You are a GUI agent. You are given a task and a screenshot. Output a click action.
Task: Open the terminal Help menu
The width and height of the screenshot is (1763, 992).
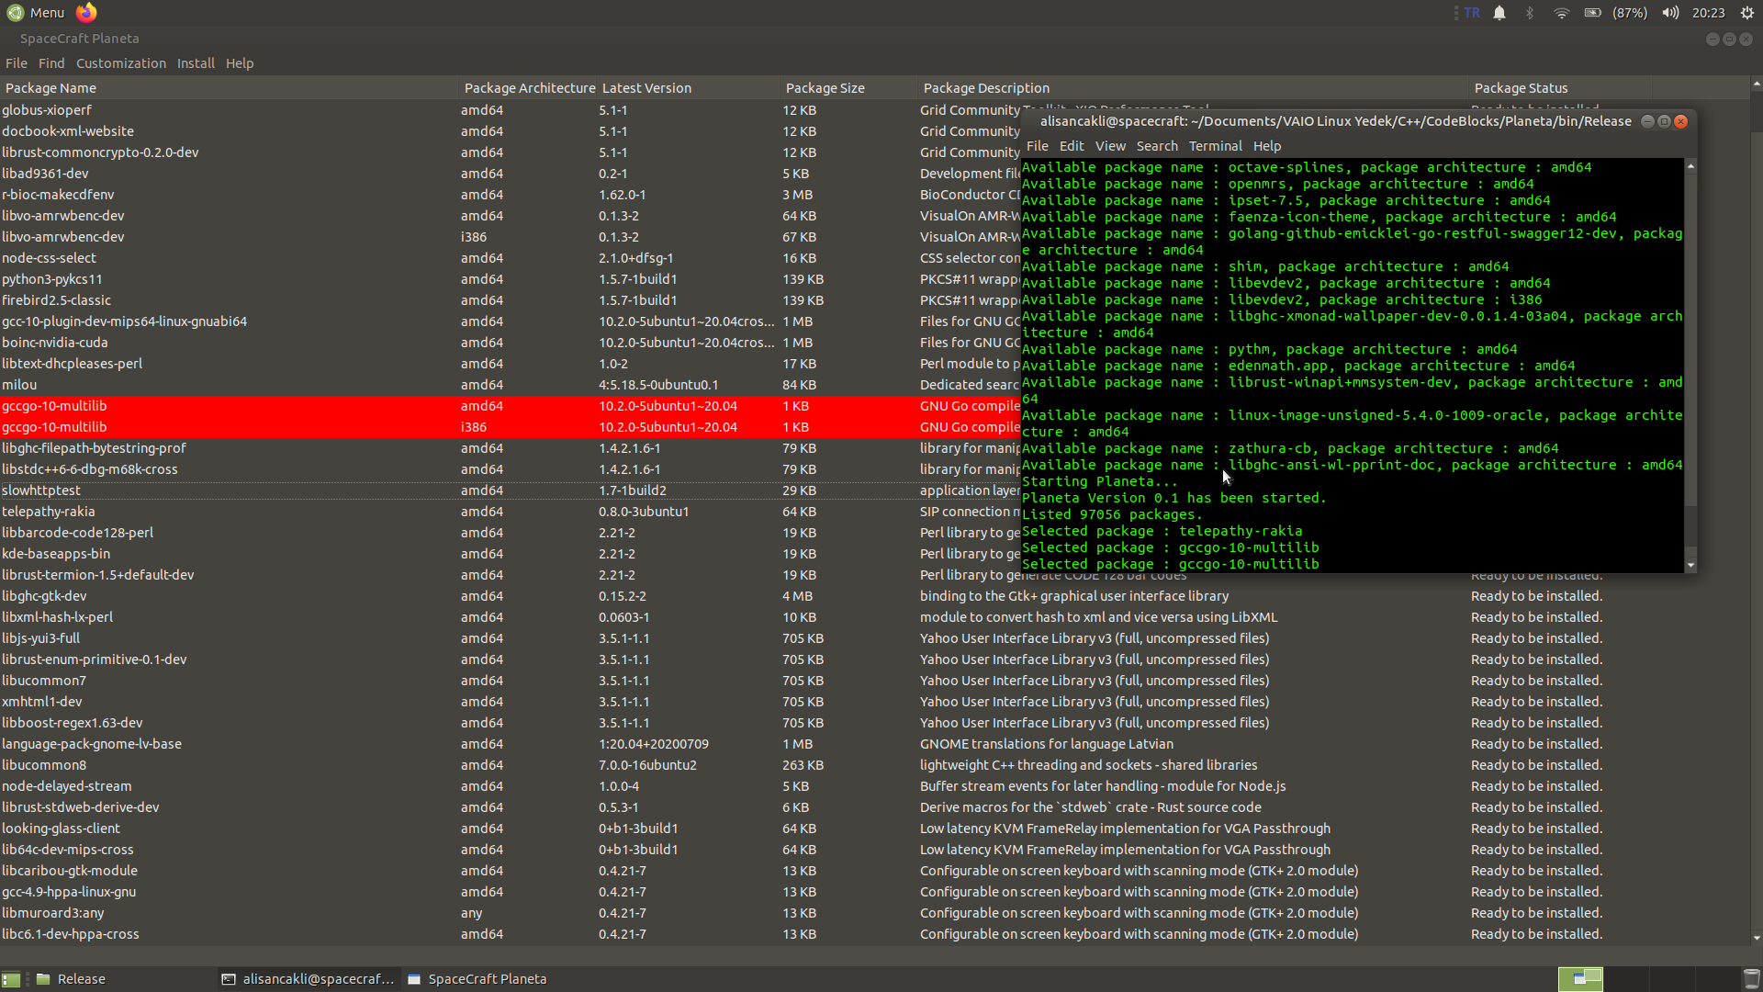pos(1267,146)
